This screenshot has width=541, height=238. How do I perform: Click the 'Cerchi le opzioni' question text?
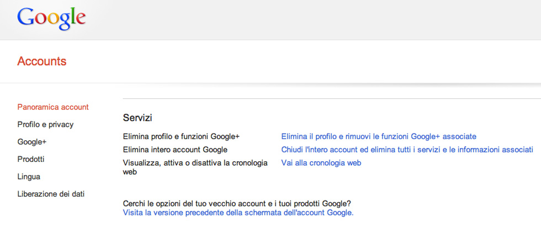point(237,204)
